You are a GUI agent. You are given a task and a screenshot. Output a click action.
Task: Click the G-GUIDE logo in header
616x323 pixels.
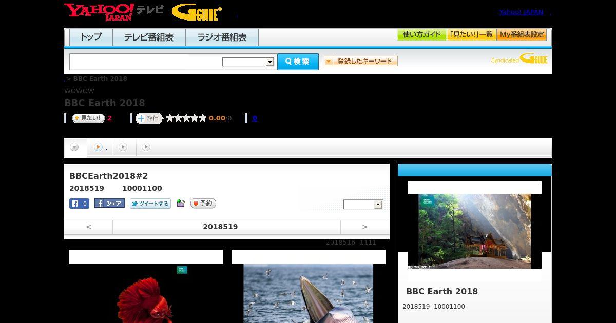tap(197, 12)
